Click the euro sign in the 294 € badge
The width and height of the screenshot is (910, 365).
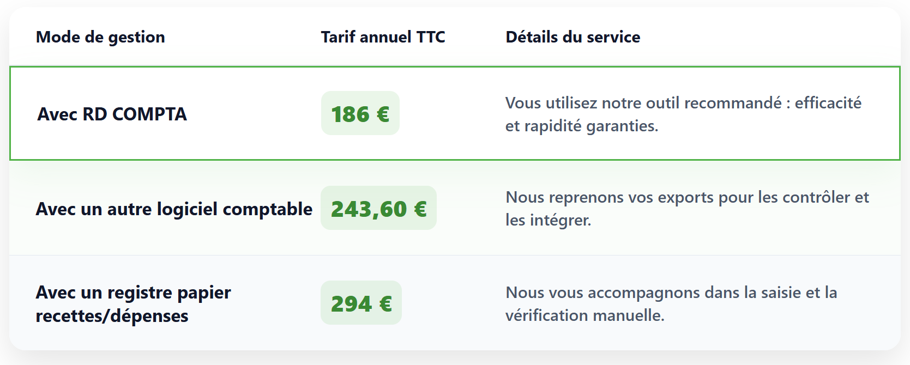385,304
